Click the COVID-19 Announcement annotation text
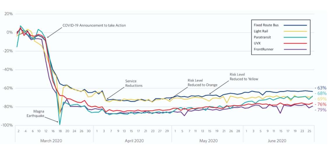This screenshot has width=332, height=146. point(94,25)
